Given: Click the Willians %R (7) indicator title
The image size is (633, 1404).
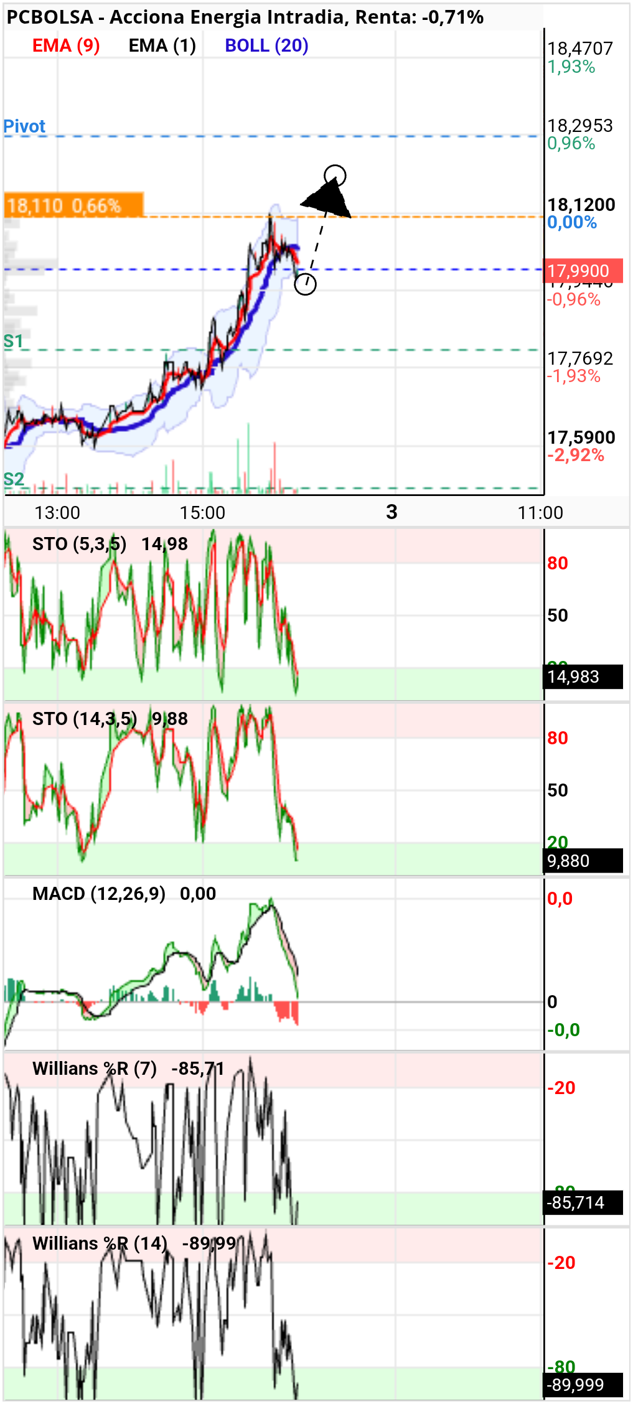Looking at the screenshot, I should coord(95,1069).
